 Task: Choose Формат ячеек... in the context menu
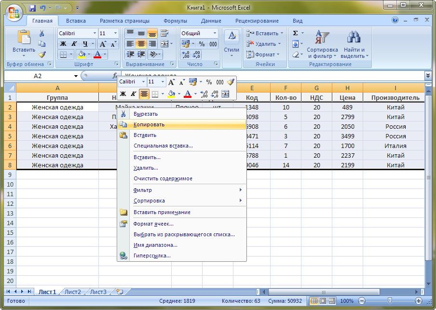click(x=153, y=224)
